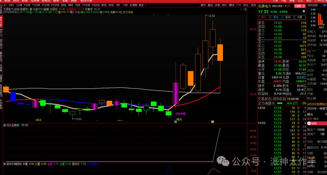Switch to 月线 monthly chart
This screenshot has width=327, height=175.
77,5
